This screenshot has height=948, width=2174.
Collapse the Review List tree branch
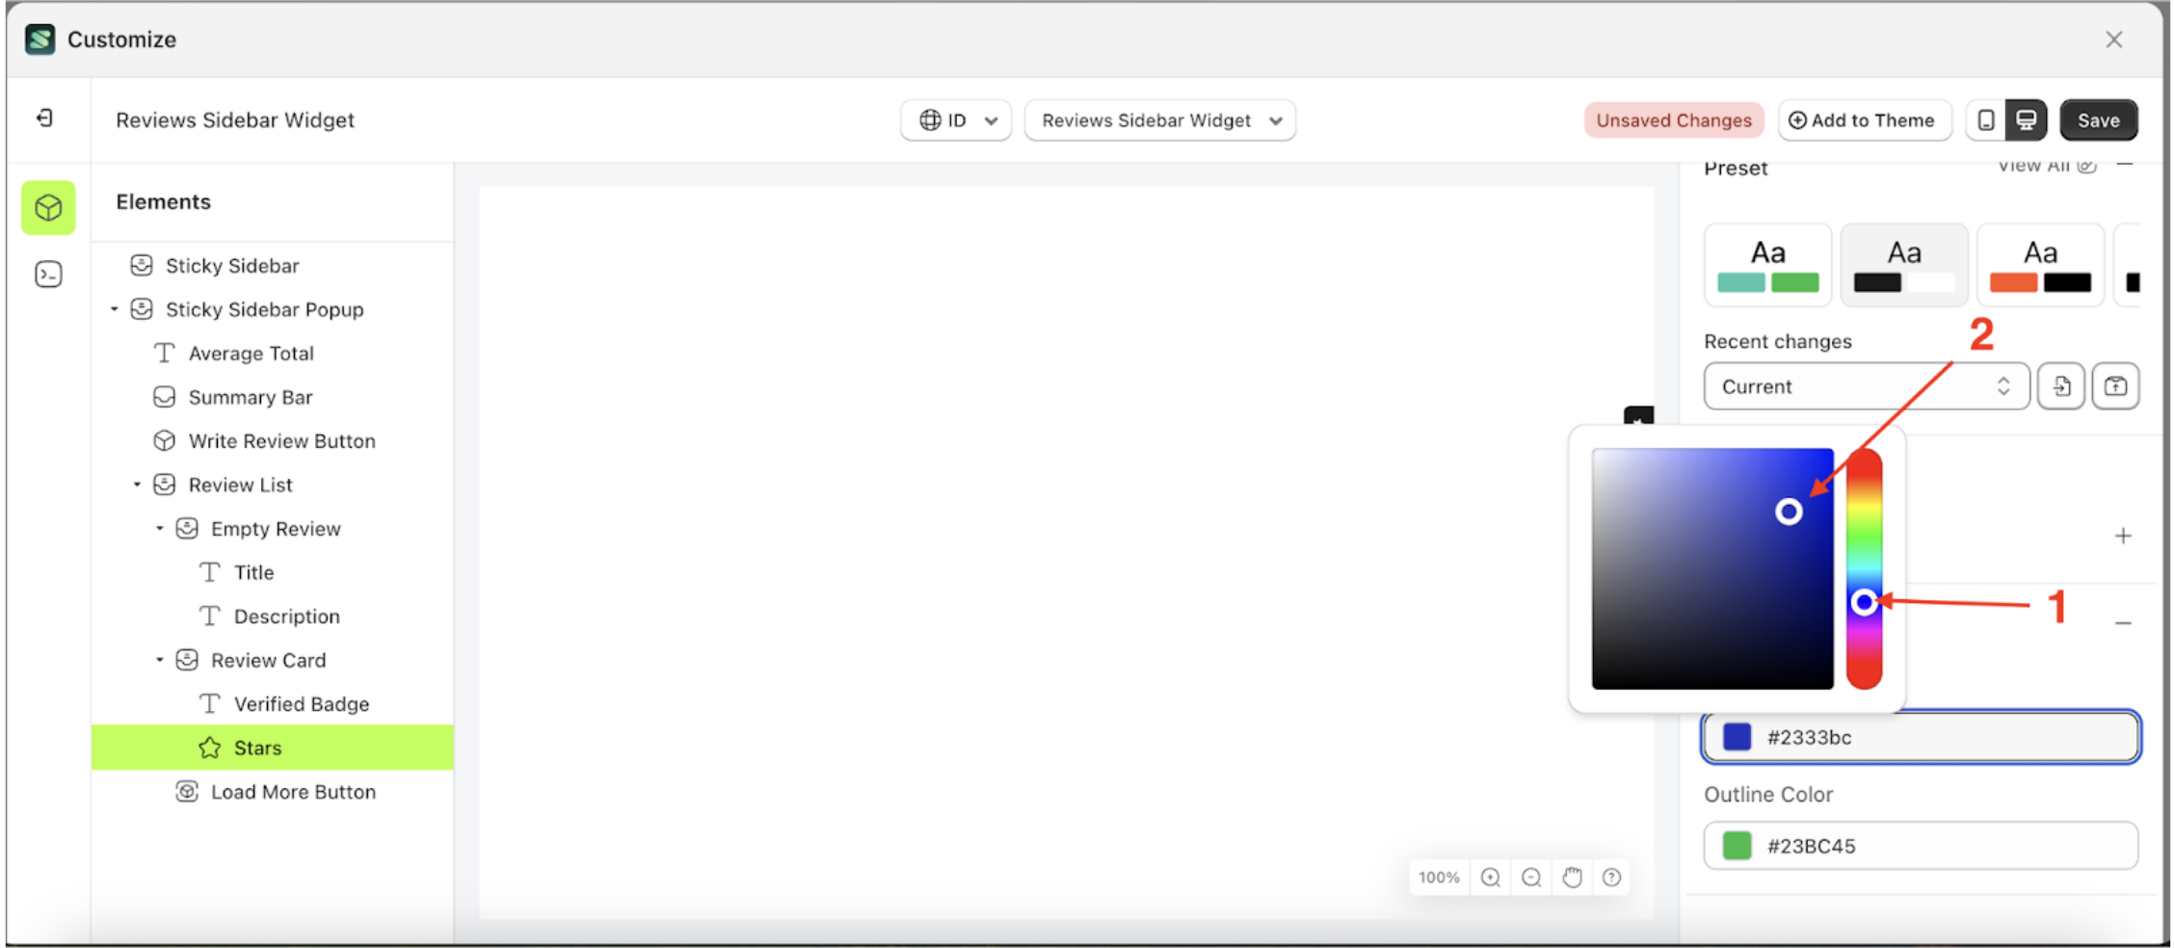(136, 484)
